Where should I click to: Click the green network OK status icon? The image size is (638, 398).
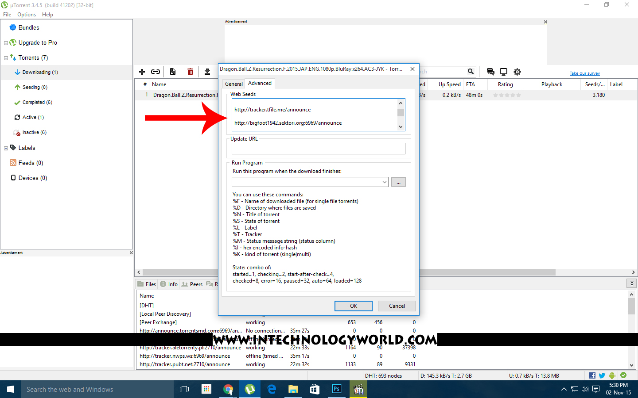coord(623,375)
